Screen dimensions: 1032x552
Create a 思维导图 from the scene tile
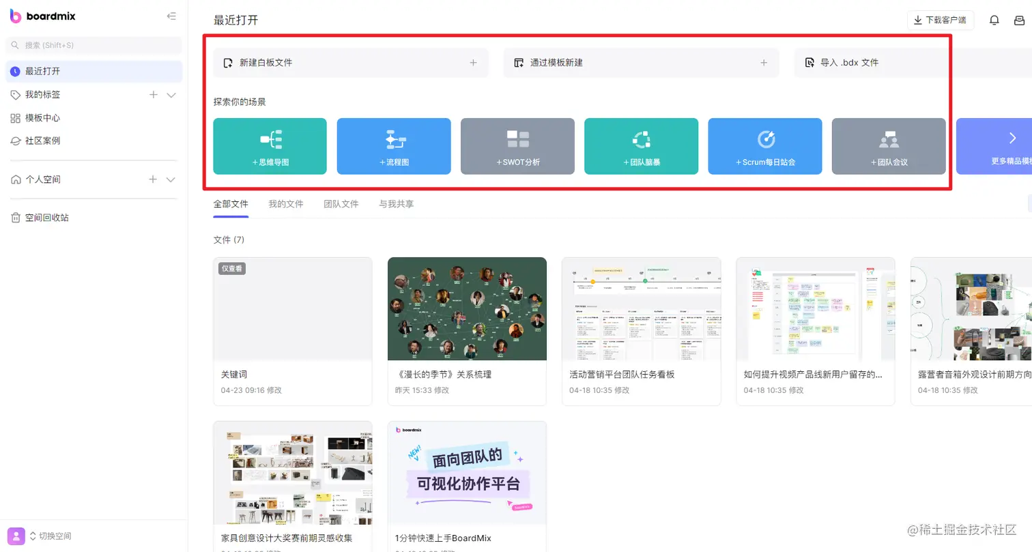pos(270,146)
